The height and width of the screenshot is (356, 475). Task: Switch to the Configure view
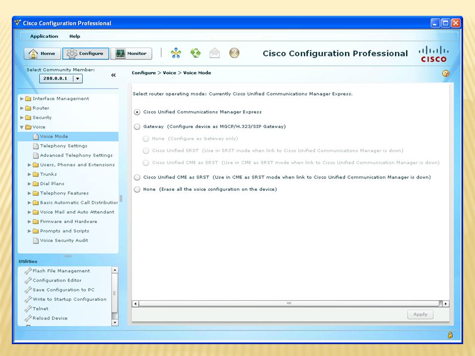coord(86,53)
